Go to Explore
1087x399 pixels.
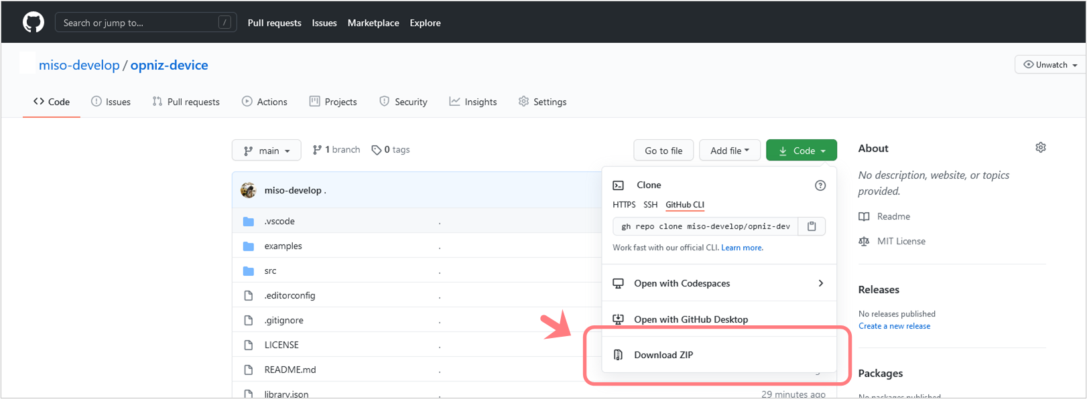point(425,23)
